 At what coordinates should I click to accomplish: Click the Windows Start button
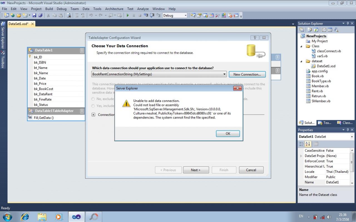[x=7, y=217]
